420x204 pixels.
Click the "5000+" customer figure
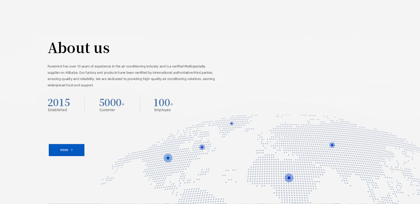point(112,103)
